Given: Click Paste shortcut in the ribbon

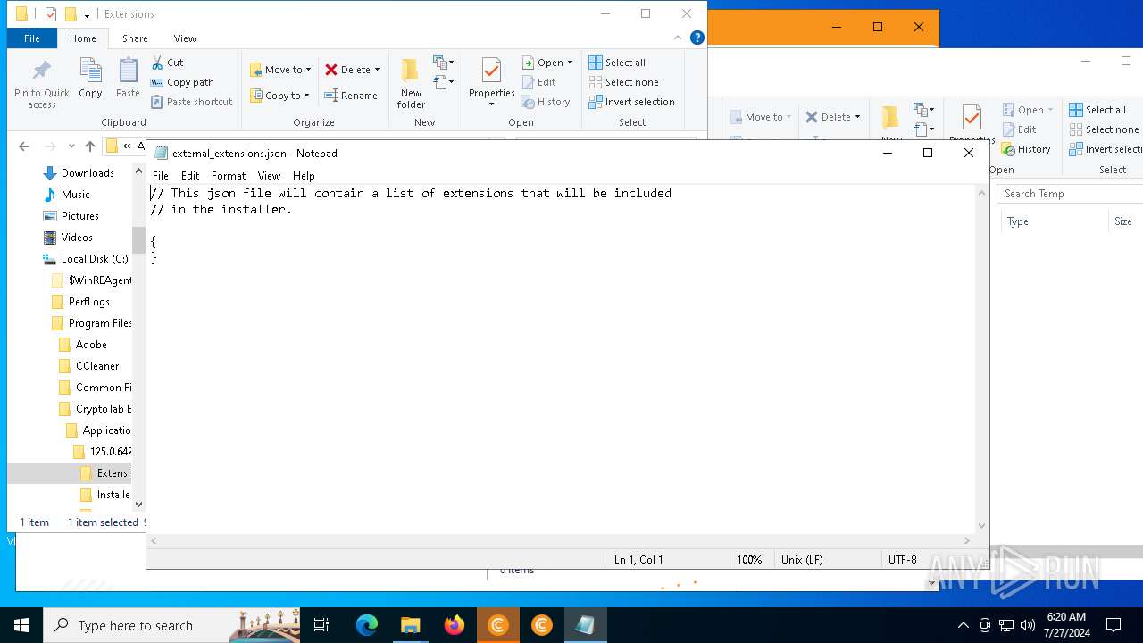Looking at the screenshot, I should (x=191, y=102).
